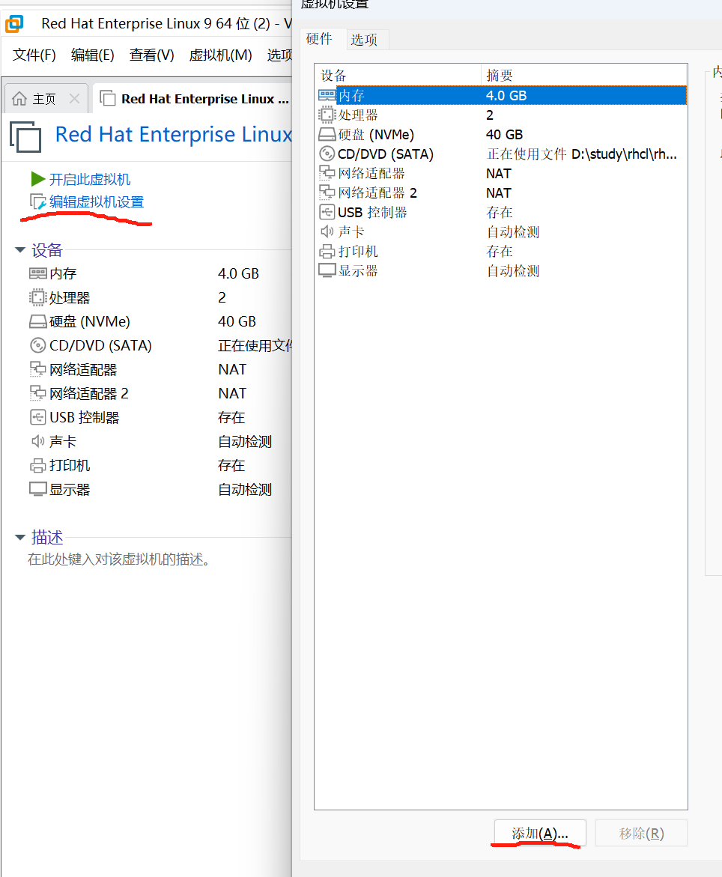Click CD/DVD (SATA) label in main window
This screenshot has width=722, height=877.
click(x=100, y=346)
